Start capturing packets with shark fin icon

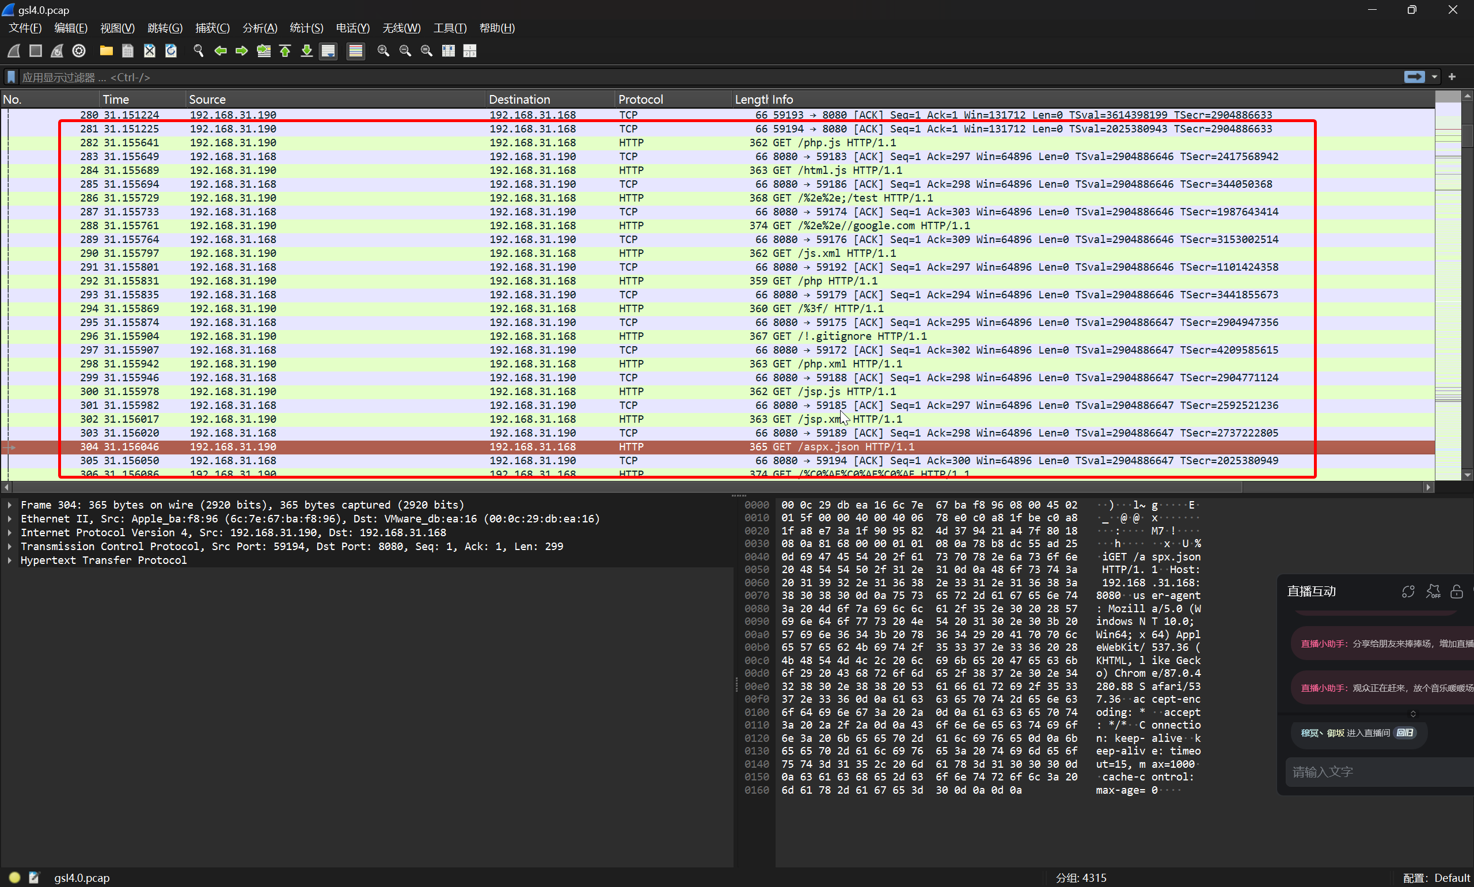(x=14, y=51)
